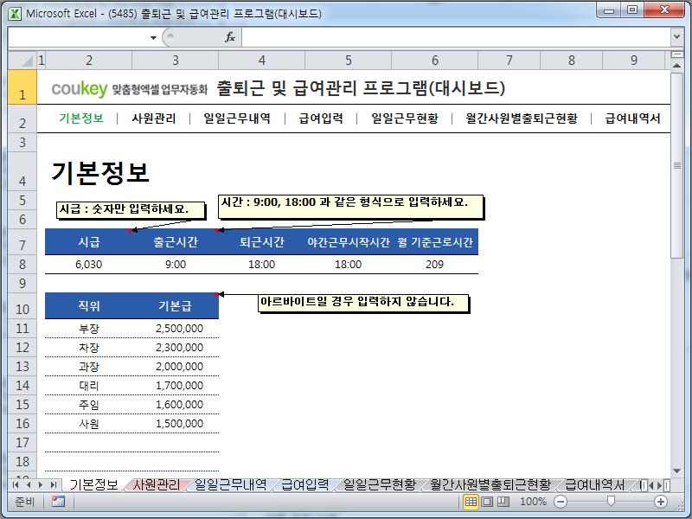This screenshot has width=692, height=519.
Task: Open 급여내역서 navigation link in the sheet
Action: point(632,119)
